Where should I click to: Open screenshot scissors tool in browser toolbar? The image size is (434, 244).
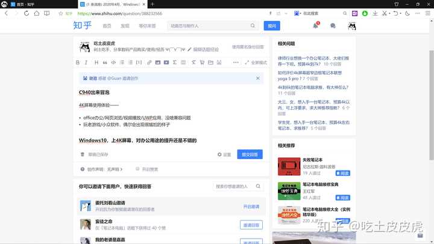point(385,13)
